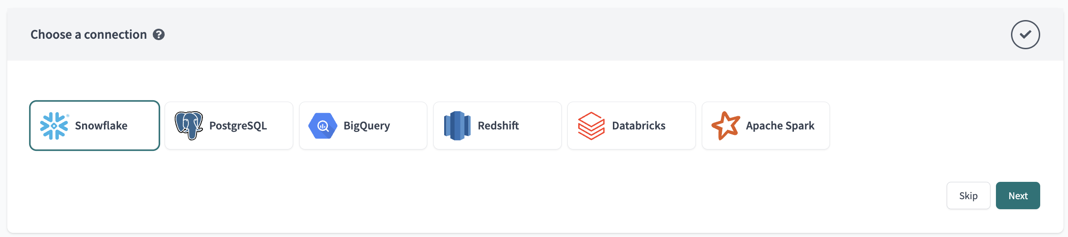This screenshot has height=237, width=1068.
Task: Select the Snowflake connection label
Action: (x=101, y=126)
